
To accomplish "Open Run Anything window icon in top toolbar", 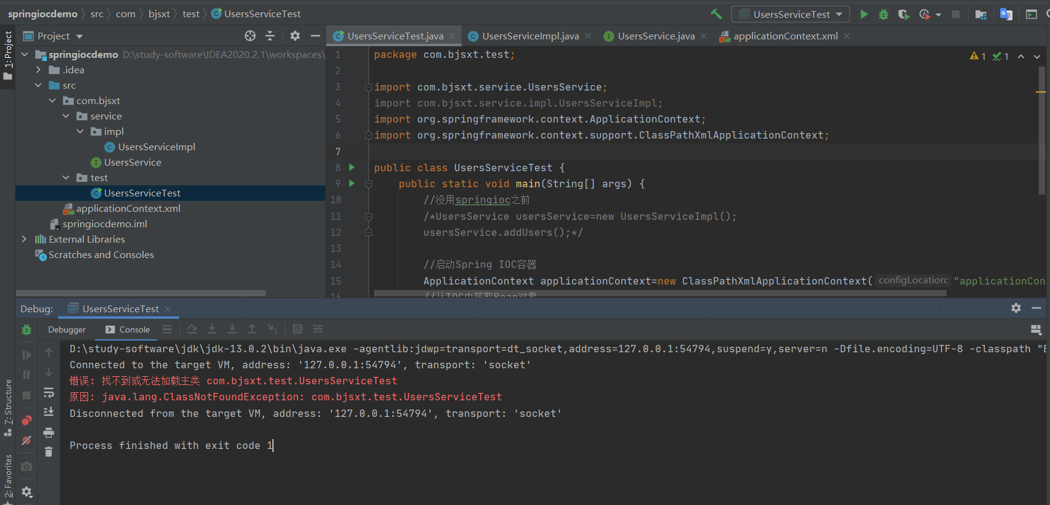I will (1032, 14).
